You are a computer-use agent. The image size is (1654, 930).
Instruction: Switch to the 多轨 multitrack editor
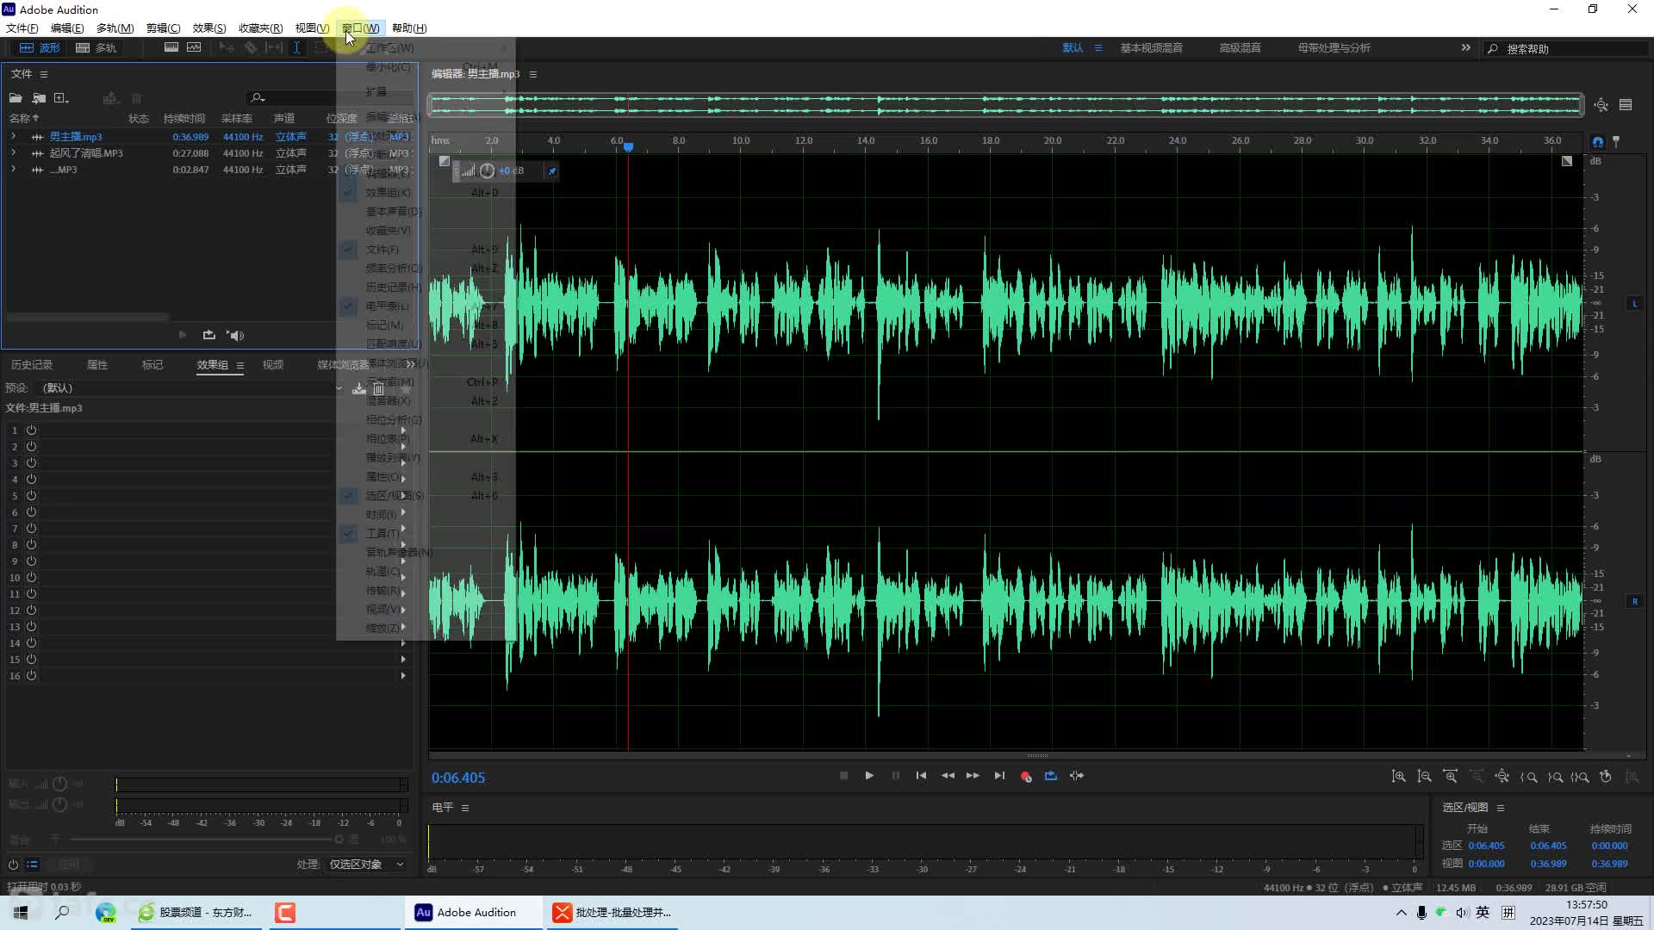click(x=96, y=48)
